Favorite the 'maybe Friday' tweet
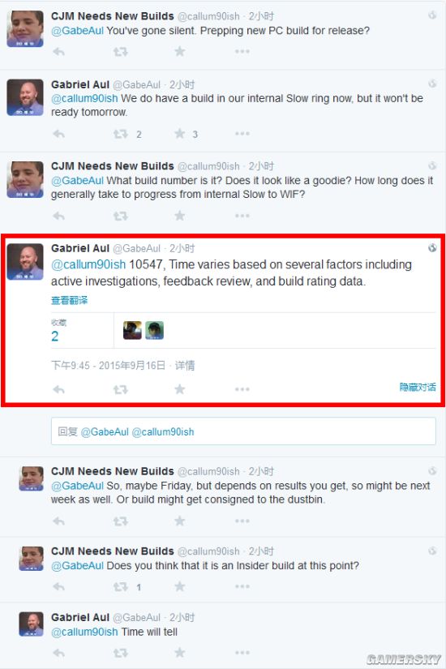446x669 pixels. tap(180, 521)
